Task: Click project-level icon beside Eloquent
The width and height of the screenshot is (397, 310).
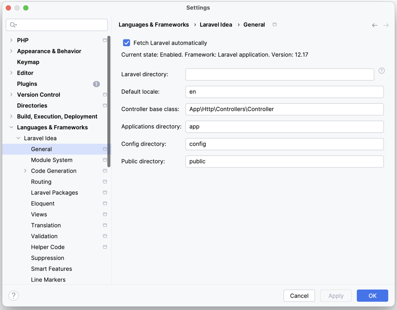Action: [x=105, y=204]
